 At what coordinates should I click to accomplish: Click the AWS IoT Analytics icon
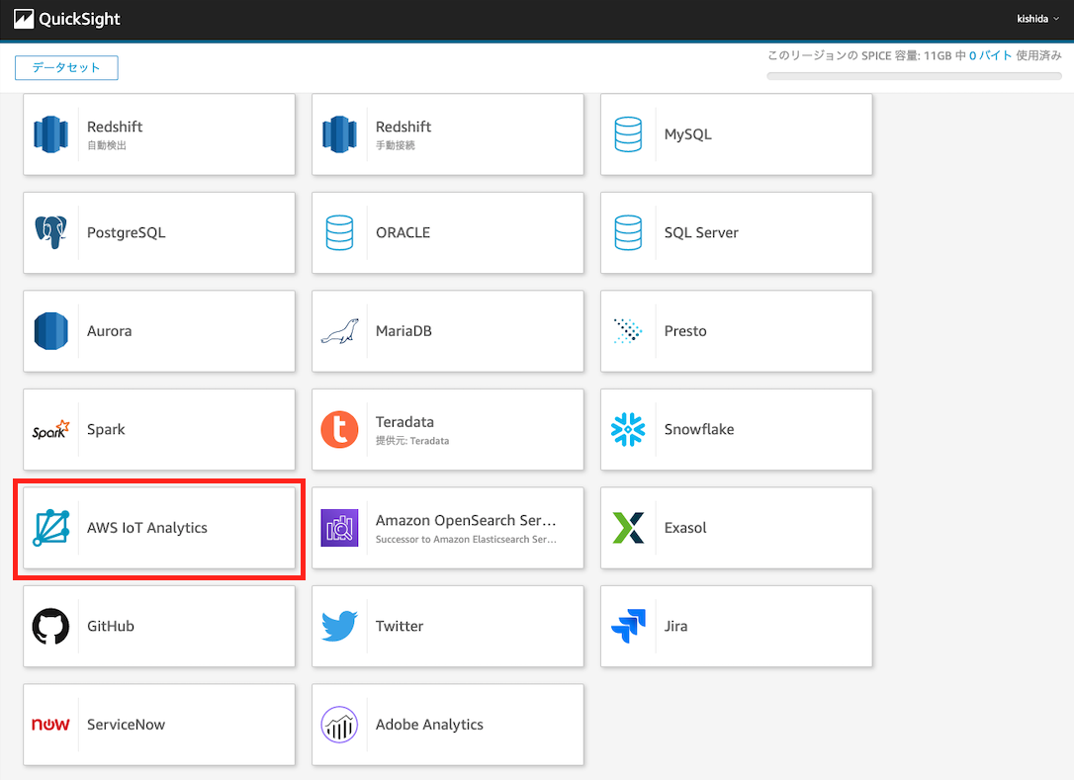50,528
